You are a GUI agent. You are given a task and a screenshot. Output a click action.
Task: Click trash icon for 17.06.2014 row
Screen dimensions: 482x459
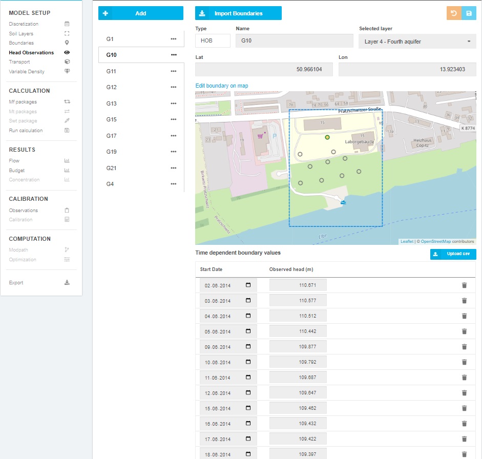click(464, 439)
